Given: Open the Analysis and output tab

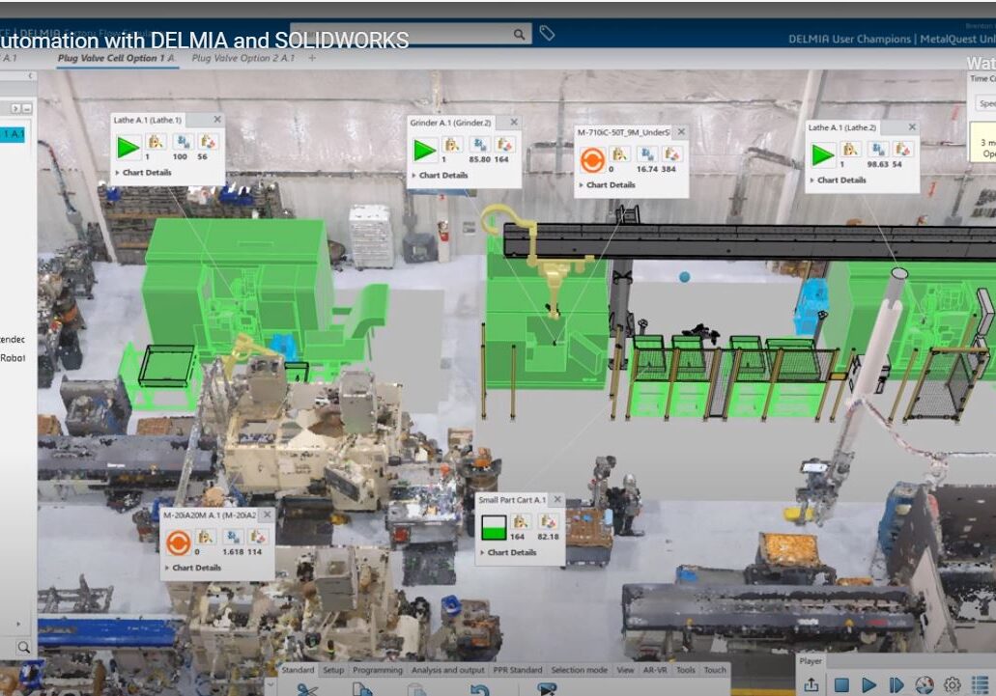Looking at the screenshot, I should (x=447, y=670).
